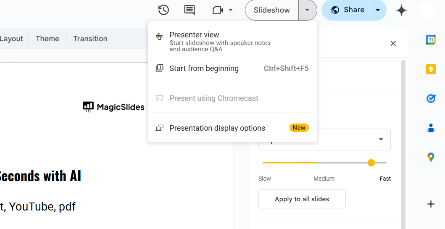Click the camera meeting icon
445x229 pixels.
[218, 10]
